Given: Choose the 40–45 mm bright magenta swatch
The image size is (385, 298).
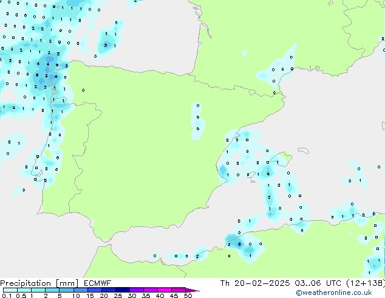Looking at the screenshot, I should pos(164,290).
